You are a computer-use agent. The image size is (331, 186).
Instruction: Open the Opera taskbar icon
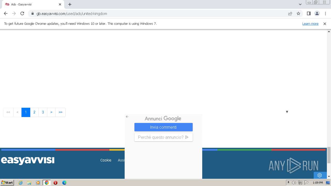[x=55, y=183]
